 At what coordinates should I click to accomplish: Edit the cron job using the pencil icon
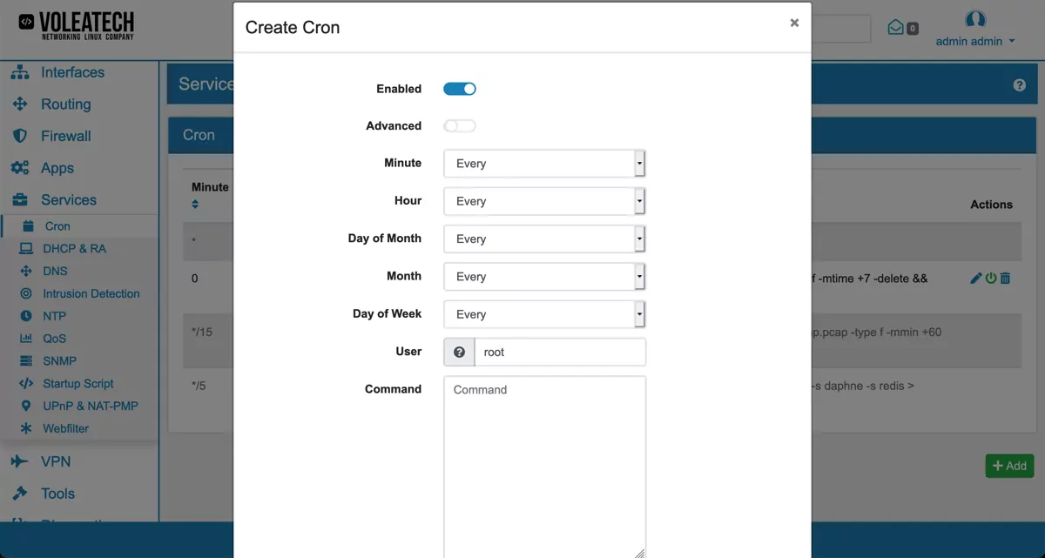[975, 278]
